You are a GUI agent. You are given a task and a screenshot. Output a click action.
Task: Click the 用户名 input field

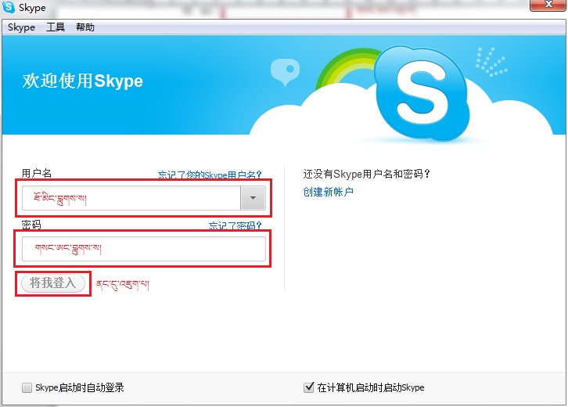click(131, 198)
